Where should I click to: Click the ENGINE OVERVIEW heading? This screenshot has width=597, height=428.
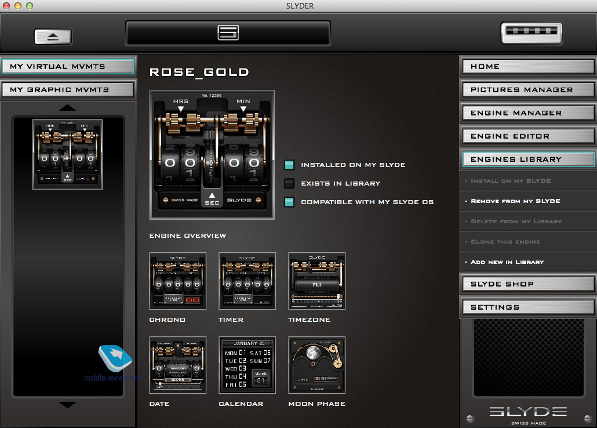[188, 235]
